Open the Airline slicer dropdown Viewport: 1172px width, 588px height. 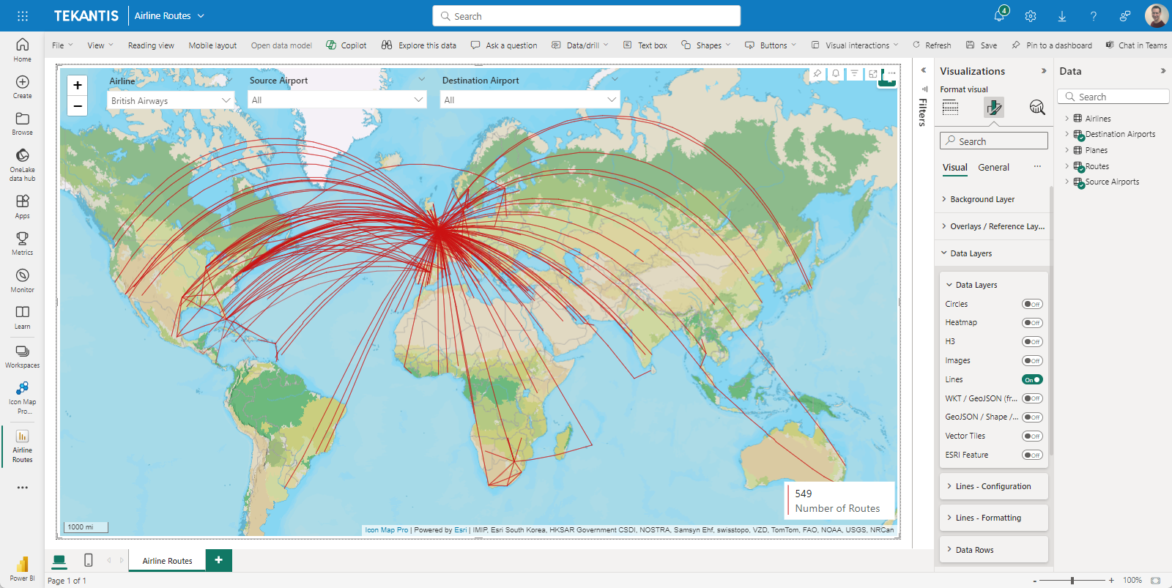click(x=171, y=100)
